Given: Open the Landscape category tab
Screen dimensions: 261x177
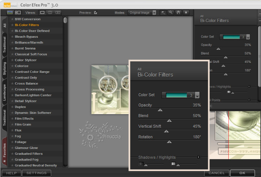Looking at the screenshot, I should 4,92.
